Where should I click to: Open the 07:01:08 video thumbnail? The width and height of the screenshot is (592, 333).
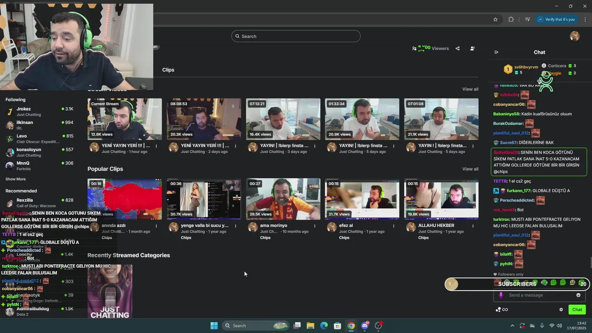pos(441,119)
